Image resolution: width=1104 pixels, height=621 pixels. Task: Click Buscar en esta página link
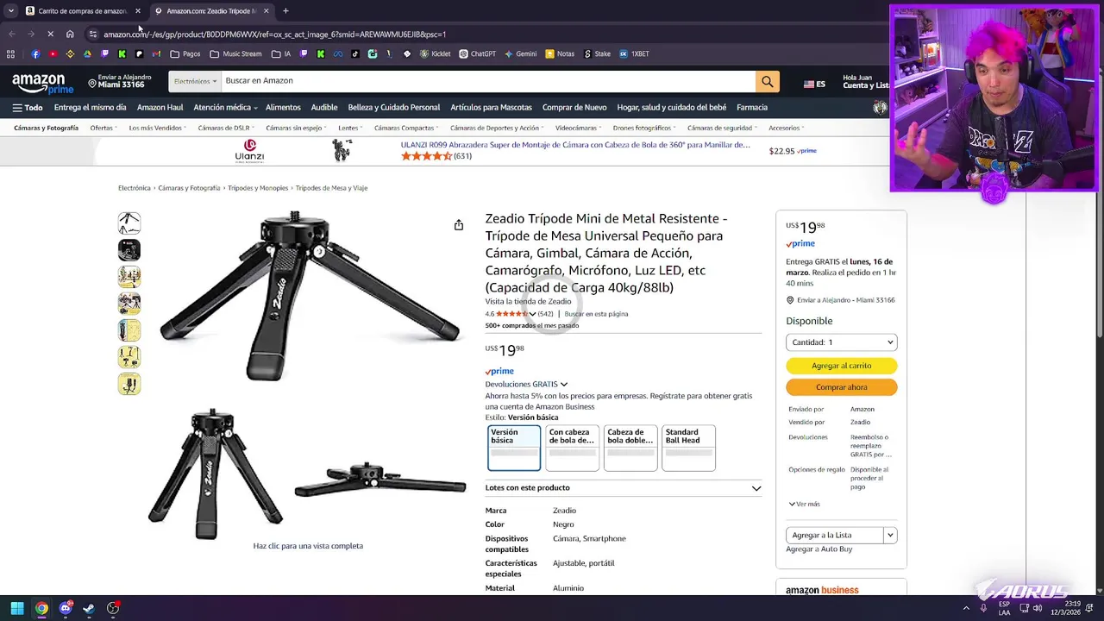click(x=596, y=314)
